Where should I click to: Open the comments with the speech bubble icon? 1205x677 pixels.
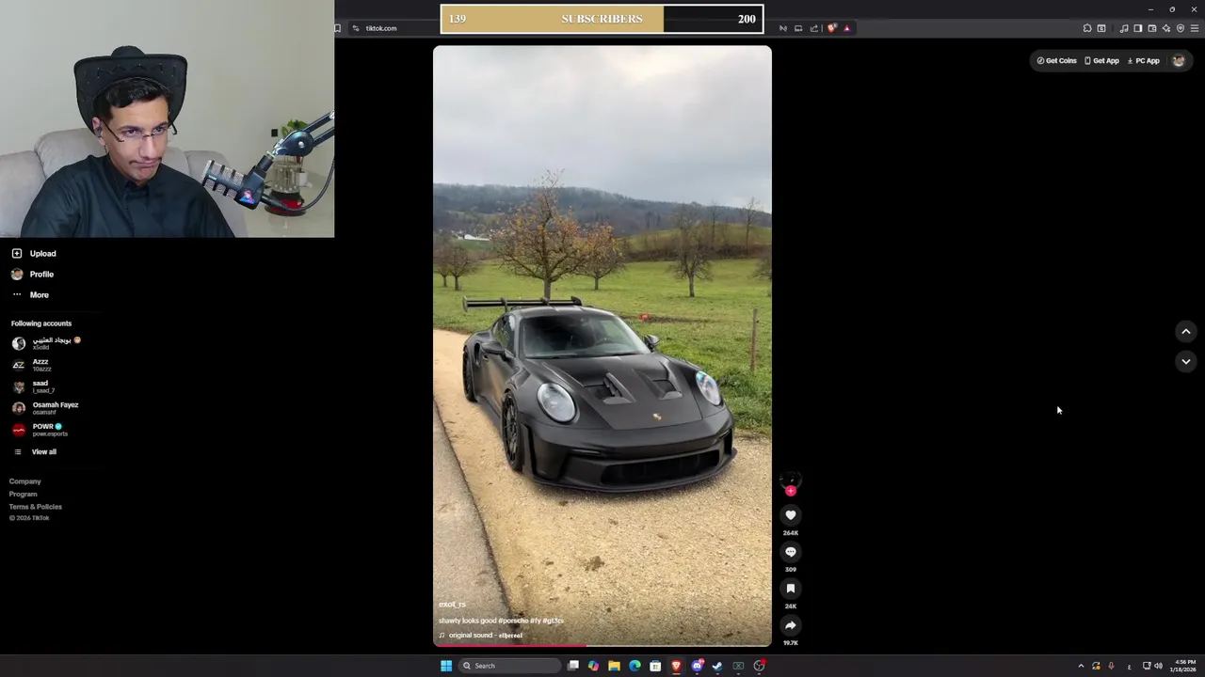point(791,552)
